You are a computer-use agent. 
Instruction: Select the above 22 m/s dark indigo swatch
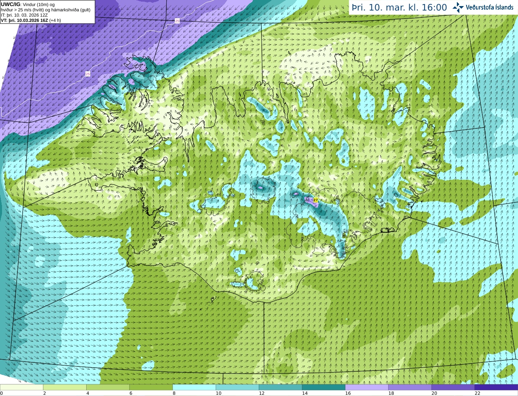tap(497, 387)
